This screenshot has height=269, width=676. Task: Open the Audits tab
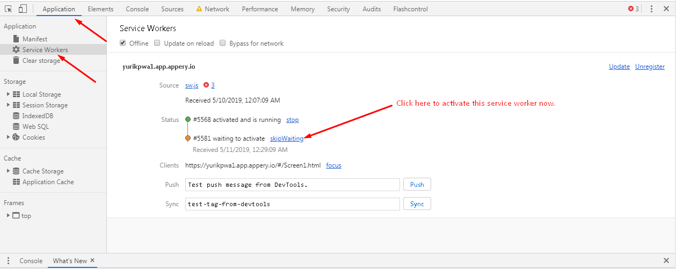[x=372, y=9]
